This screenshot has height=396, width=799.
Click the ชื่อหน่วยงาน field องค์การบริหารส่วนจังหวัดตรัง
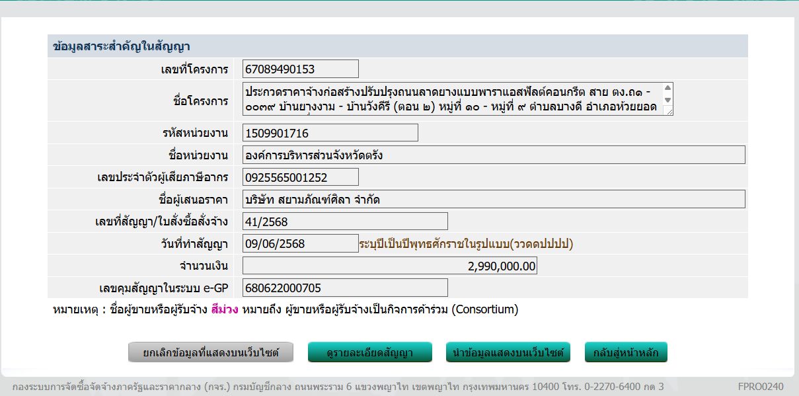(x=494, y=155)
